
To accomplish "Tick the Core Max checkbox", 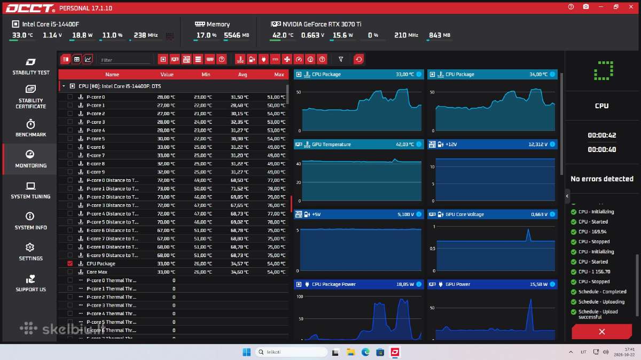I will tap(70, 272).
